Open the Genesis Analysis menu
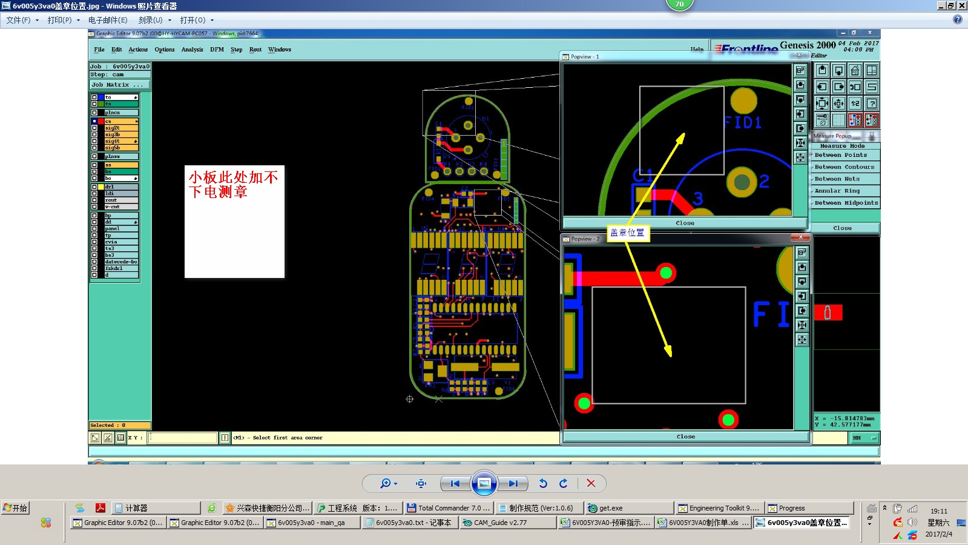This screenshot has height=545, width=968. [192, 50]
